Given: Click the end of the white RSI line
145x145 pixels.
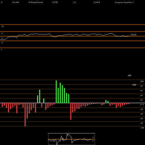Looking at the screenshot, I should point(128,35).
